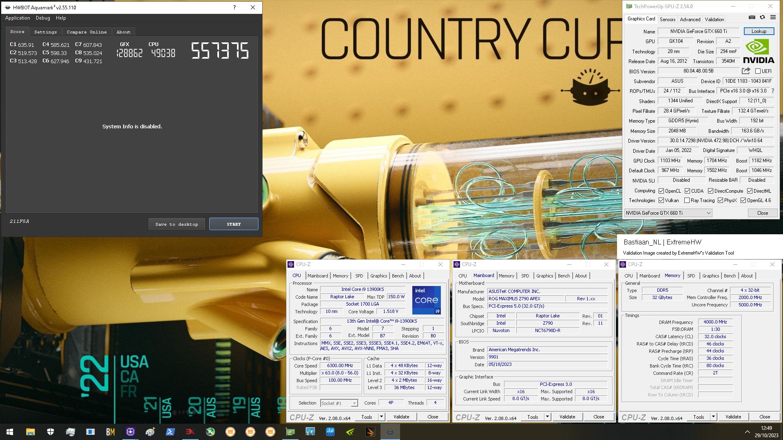Toggle the UEFI checkbox in GPU-Z
Screen dimensions: 783x440
pyautogui.click(x=758, y=71)
